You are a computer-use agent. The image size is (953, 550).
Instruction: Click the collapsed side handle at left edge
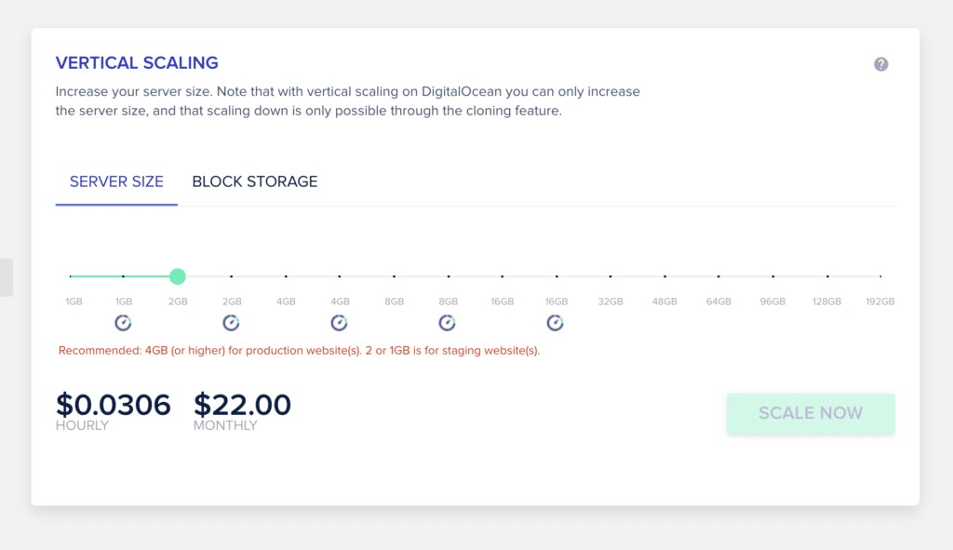click(7, 277)
